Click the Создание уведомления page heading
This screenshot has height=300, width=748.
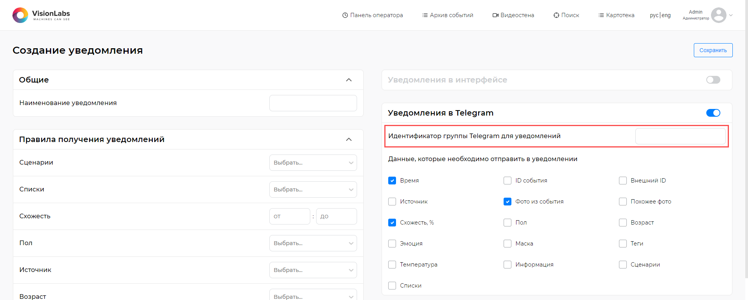78,51
